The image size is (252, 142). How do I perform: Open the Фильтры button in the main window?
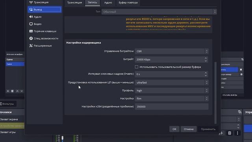(7, 104)
